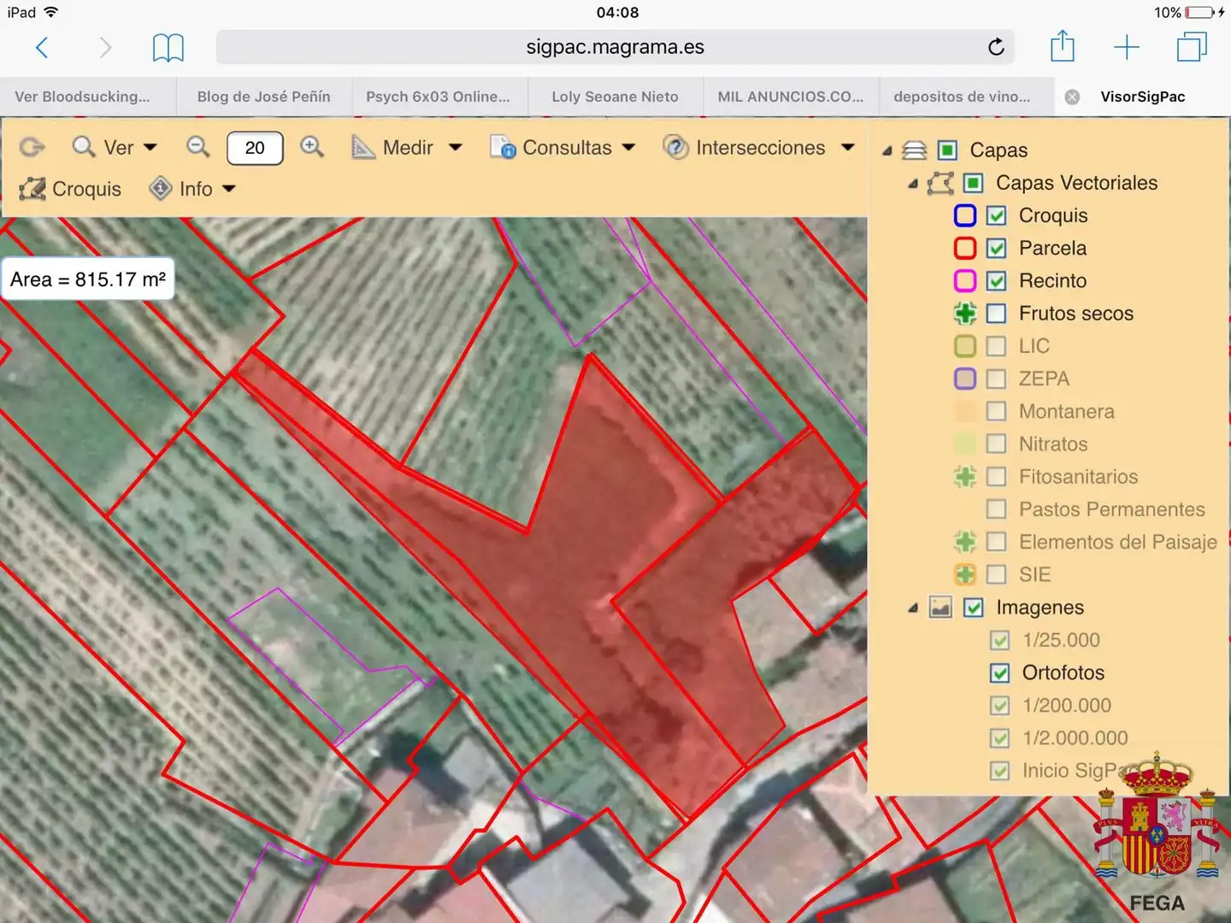Add a new Safari tab with plus
Image resolution: width=1231 pixels, height=923 pixels.
(1127, 47)
